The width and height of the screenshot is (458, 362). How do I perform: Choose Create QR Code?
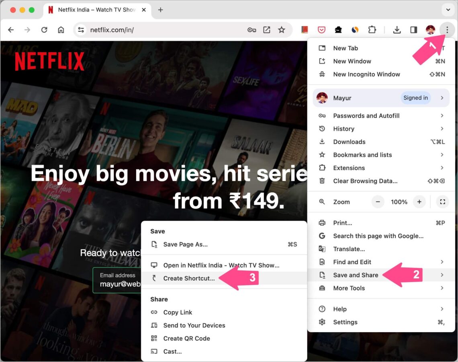coord(186,338)
